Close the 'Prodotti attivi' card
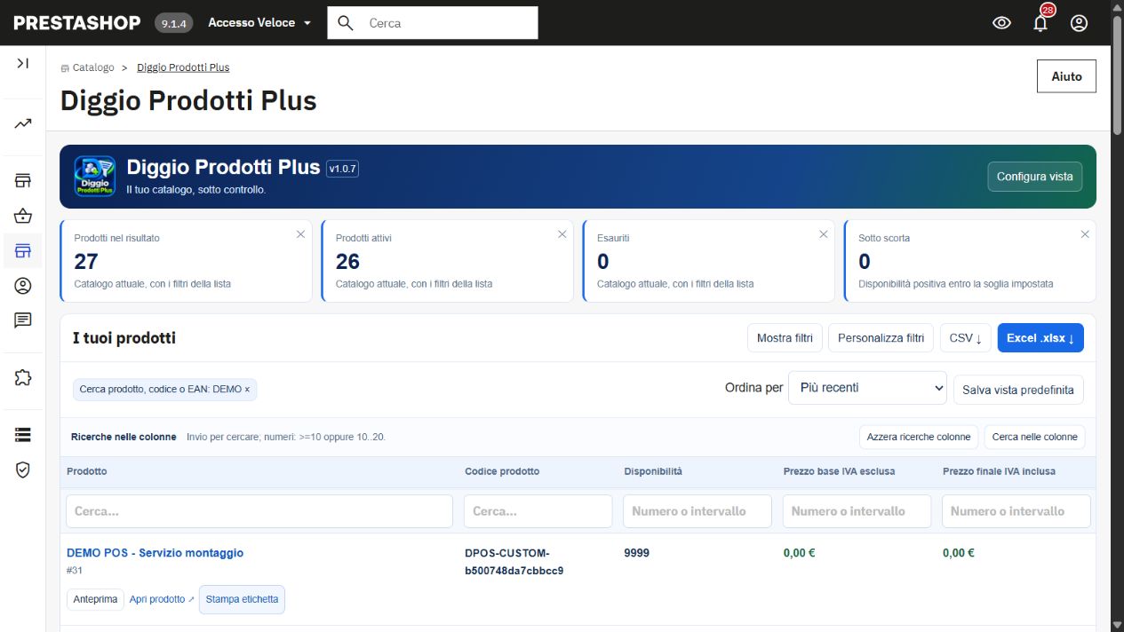1124x632 pixels. (x=562, y=234)
